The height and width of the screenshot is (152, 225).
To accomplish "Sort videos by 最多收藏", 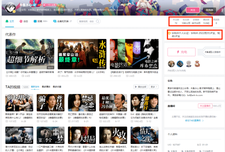I will (57, 87).
